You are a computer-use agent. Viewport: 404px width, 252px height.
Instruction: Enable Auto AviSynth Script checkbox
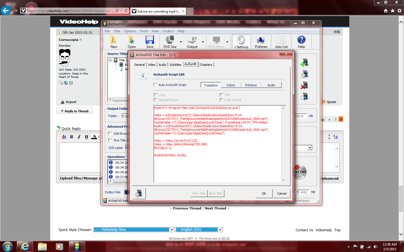(155, 85)
